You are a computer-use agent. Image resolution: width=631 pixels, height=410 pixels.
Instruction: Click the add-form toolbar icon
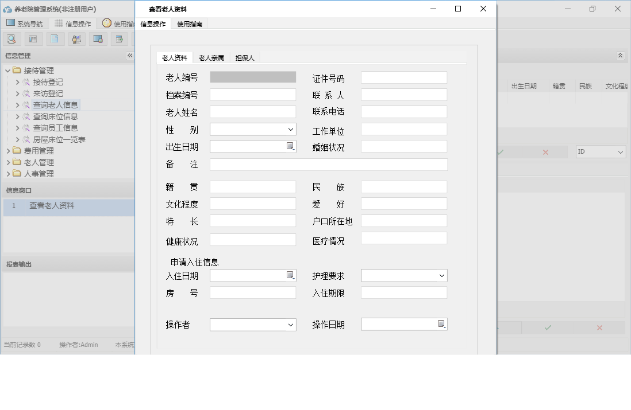[x=118, y=38]
